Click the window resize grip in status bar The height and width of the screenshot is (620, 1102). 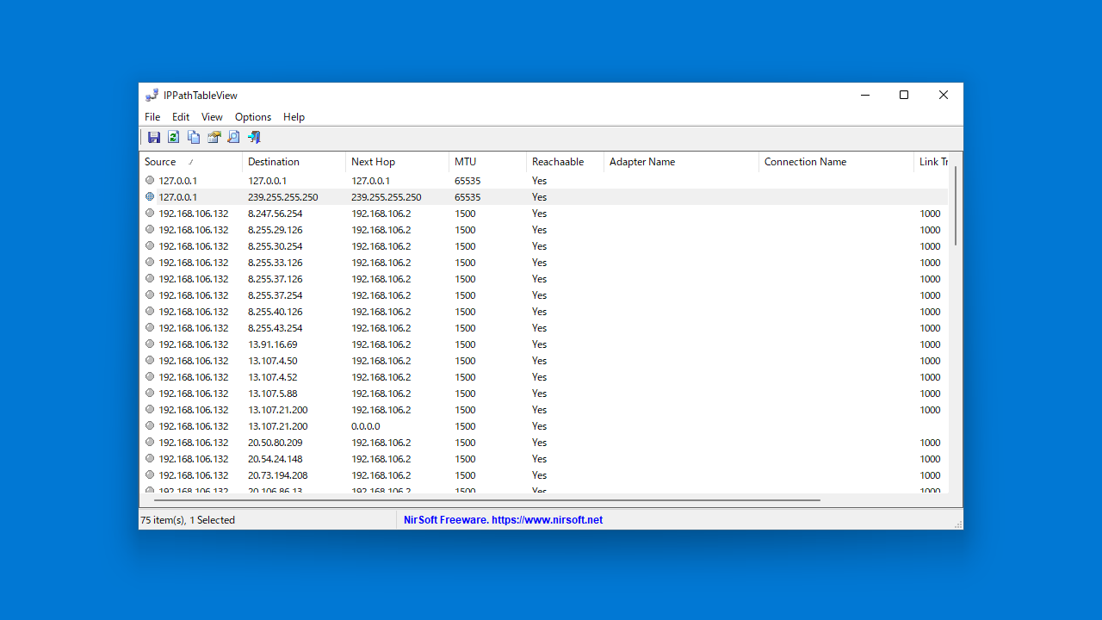[x=957, y=524]
